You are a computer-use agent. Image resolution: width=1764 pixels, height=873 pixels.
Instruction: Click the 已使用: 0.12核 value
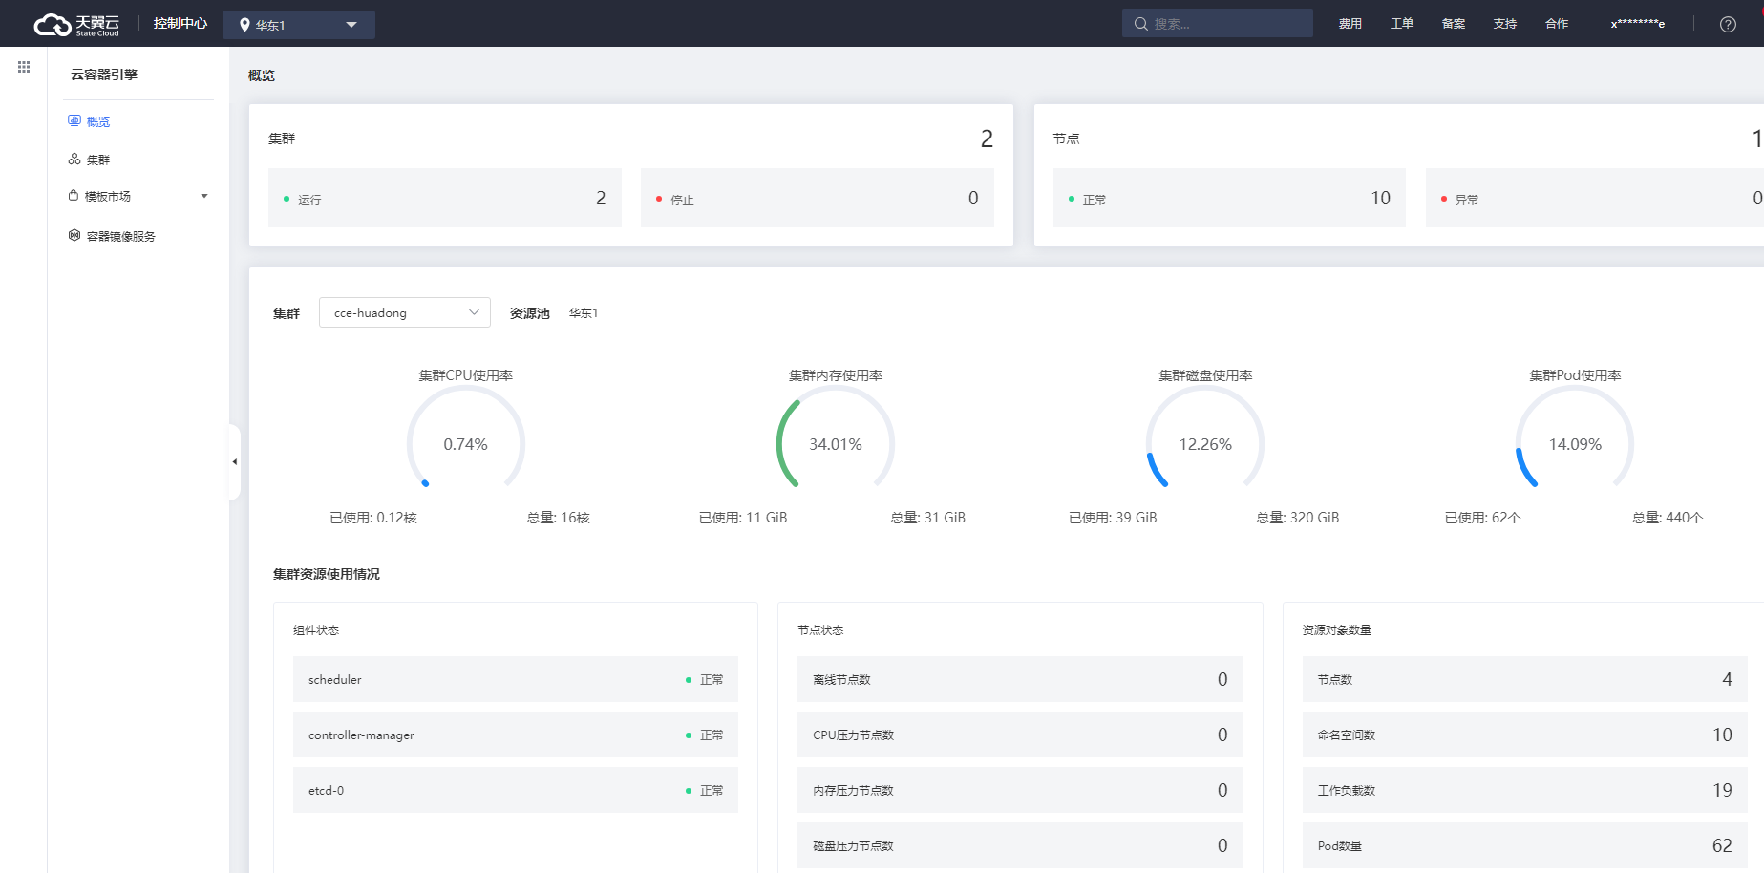[373, 518]
